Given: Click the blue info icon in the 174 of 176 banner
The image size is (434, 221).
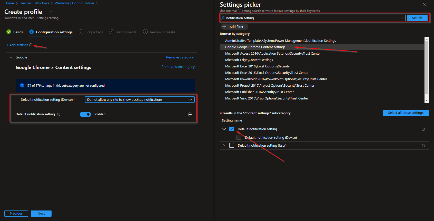Looking at the screenshot, I should [22, 85].
